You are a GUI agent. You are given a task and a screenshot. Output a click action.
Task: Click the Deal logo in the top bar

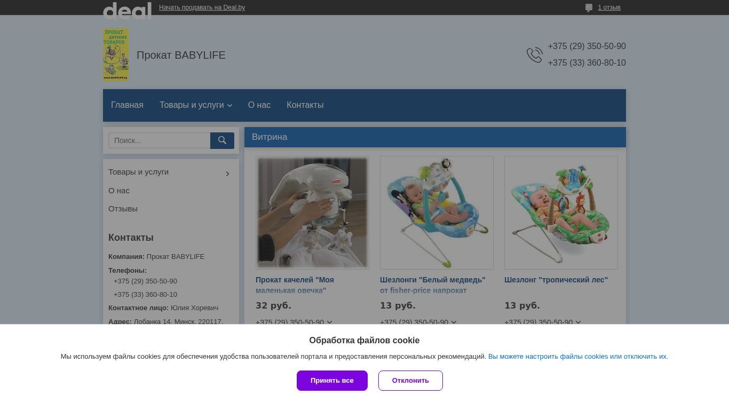click(x=127, y=10)
